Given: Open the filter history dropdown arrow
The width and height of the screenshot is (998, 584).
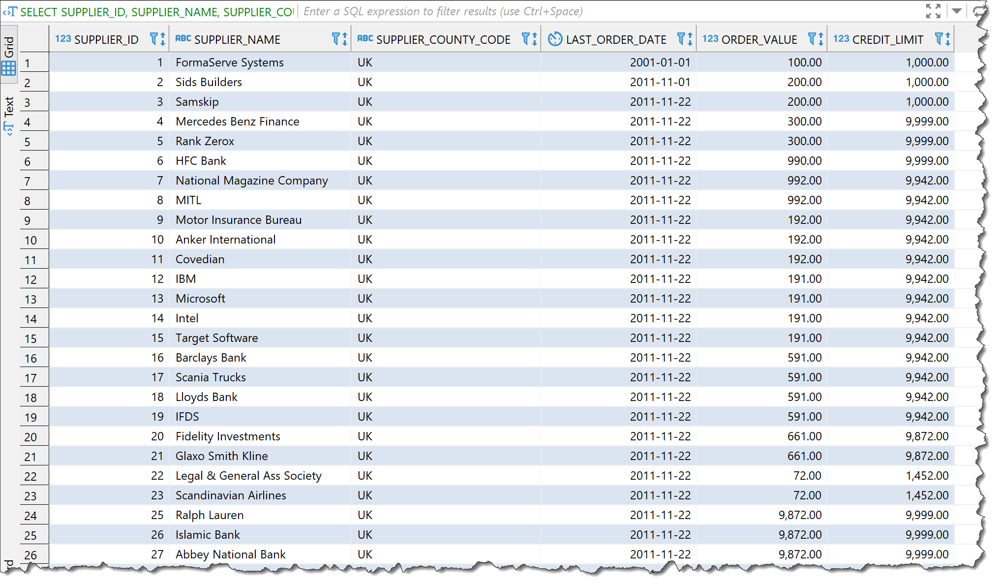Looking at the screenshot, I should (957, 11).
